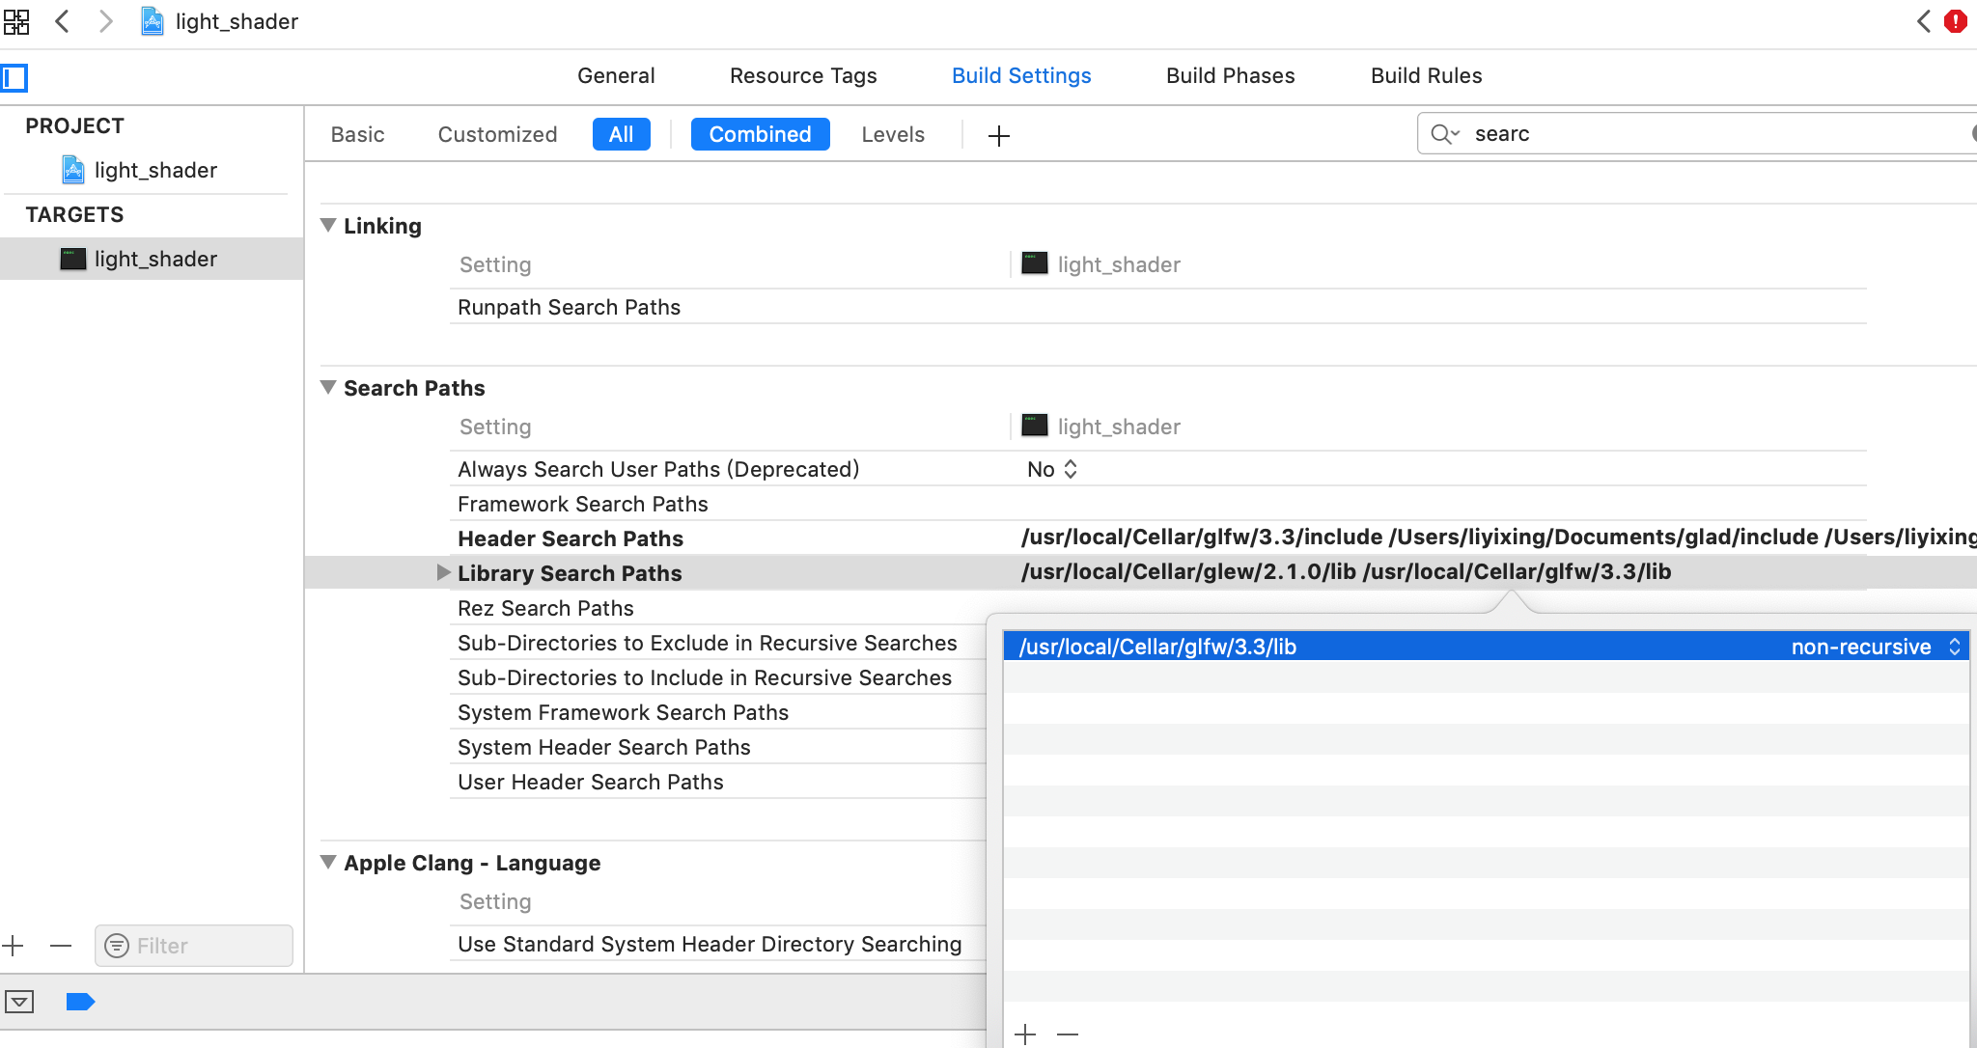Screen dimensions: 1977x1048
Task: Add a path in the popover with plus
Action: [x=1025, y=1034]
